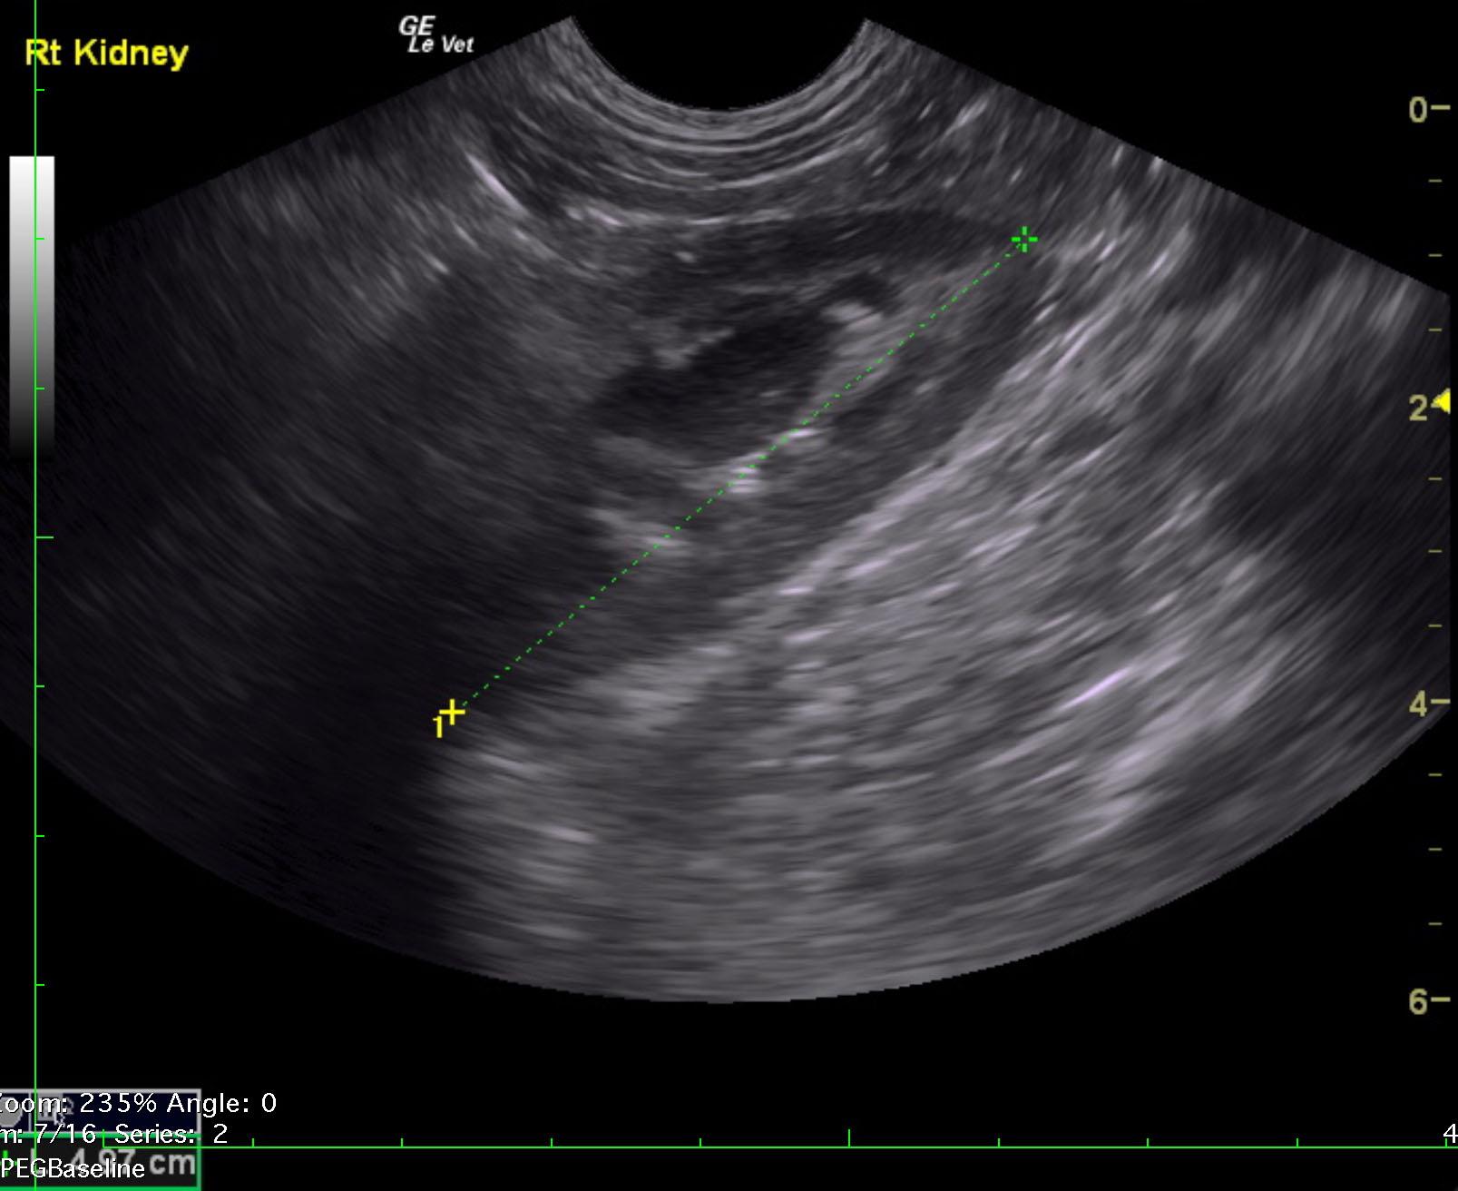Screen dimensions: 1458x1191
Task: Click the grayscale gradient bar
Action: pos(32,300)
